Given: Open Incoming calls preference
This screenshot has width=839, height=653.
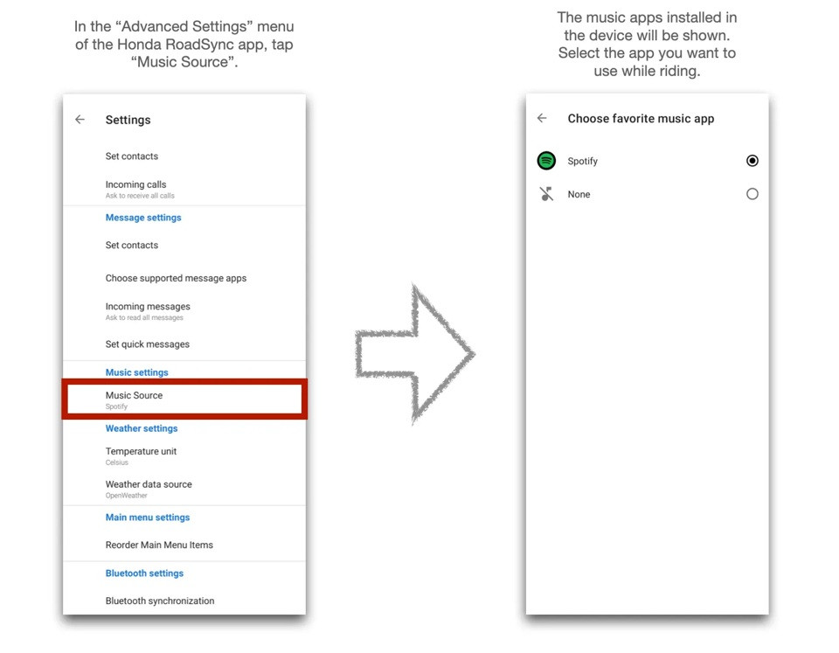Looking at the screenshot, I should click(184, 189).
